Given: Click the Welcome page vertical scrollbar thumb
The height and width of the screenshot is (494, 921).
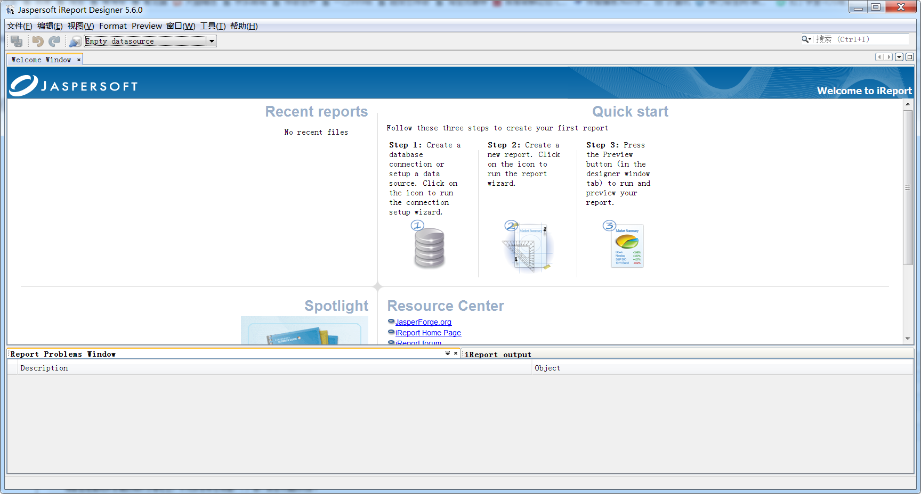Looking at the screenshot, I should (908, 187).
